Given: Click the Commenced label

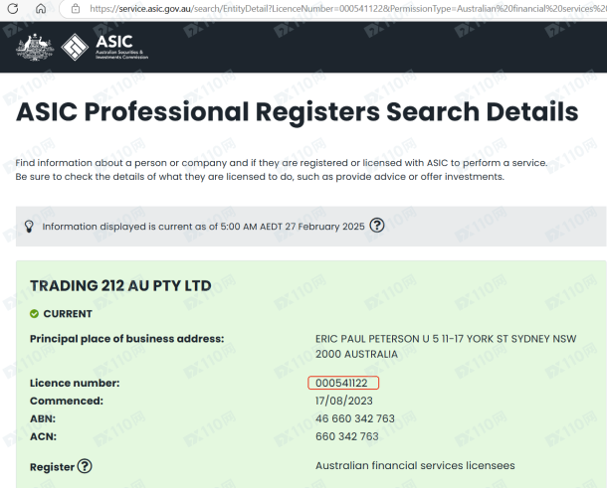Looking at the screenshot, I should tap(67, 401).
